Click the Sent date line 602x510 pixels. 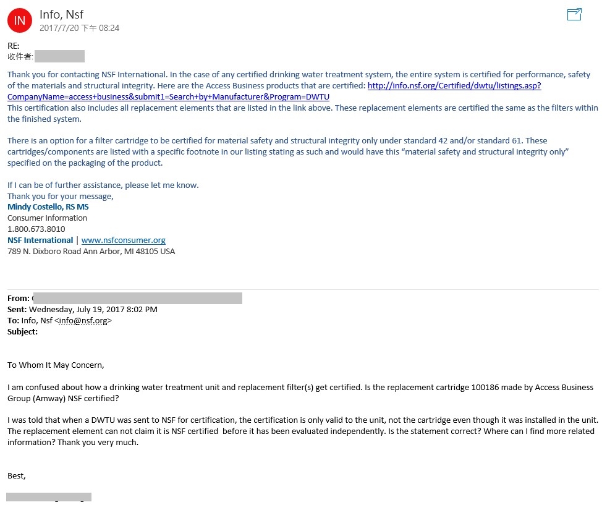point(82,310)
